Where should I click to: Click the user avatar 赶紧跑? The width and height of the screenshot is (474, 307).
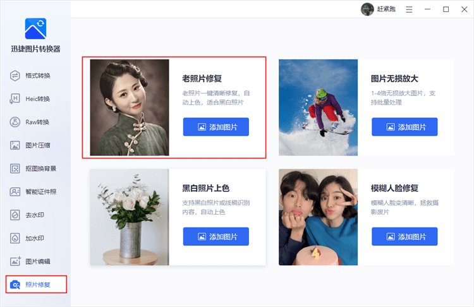pyautogui.click(x=367, y=9)
